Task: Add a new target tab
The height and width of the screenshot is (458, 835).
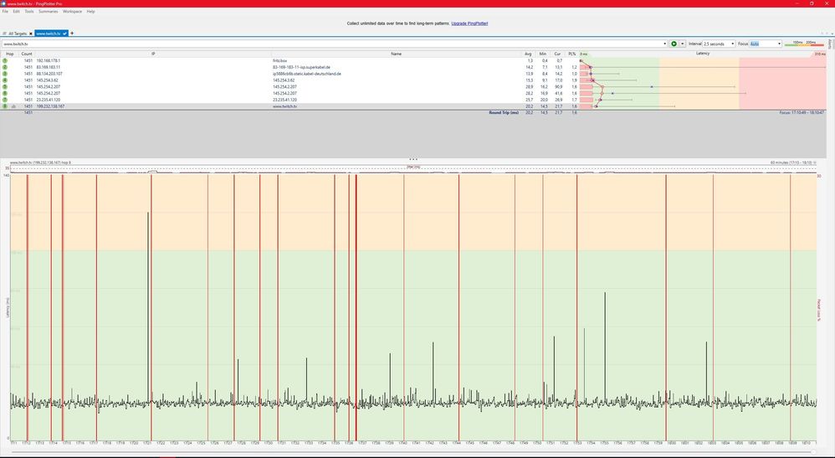Action: [x=72, y=33]
